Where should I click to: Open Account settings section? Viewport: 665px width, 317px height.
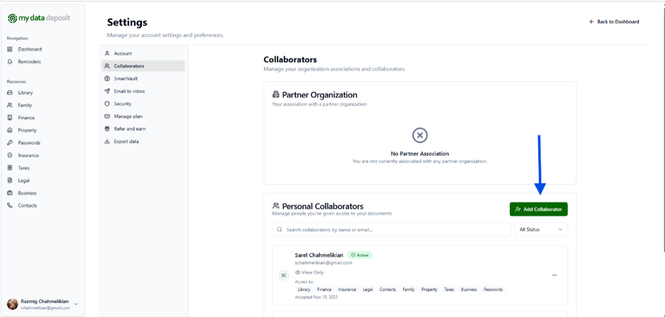click(143, 54)
